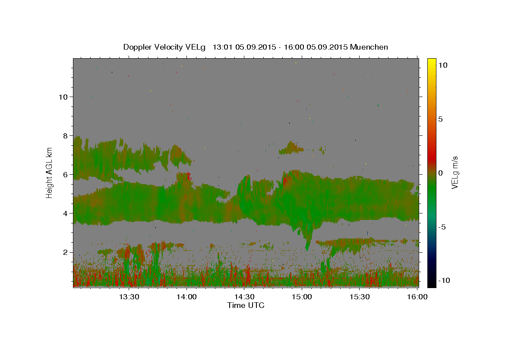This screenshot has width=518, height=345.
Task: Click the 14:00 time tick label
Action: tap(186, 297)
